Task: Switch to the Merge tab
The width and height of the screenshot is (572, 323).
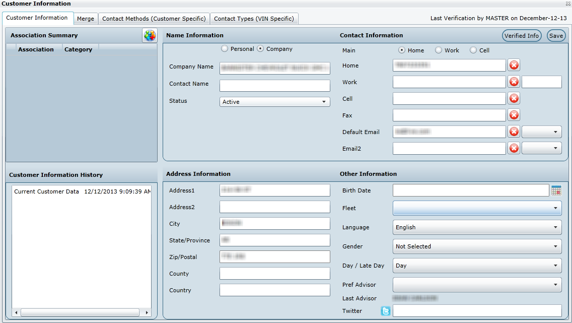Action: pos(86,19)
